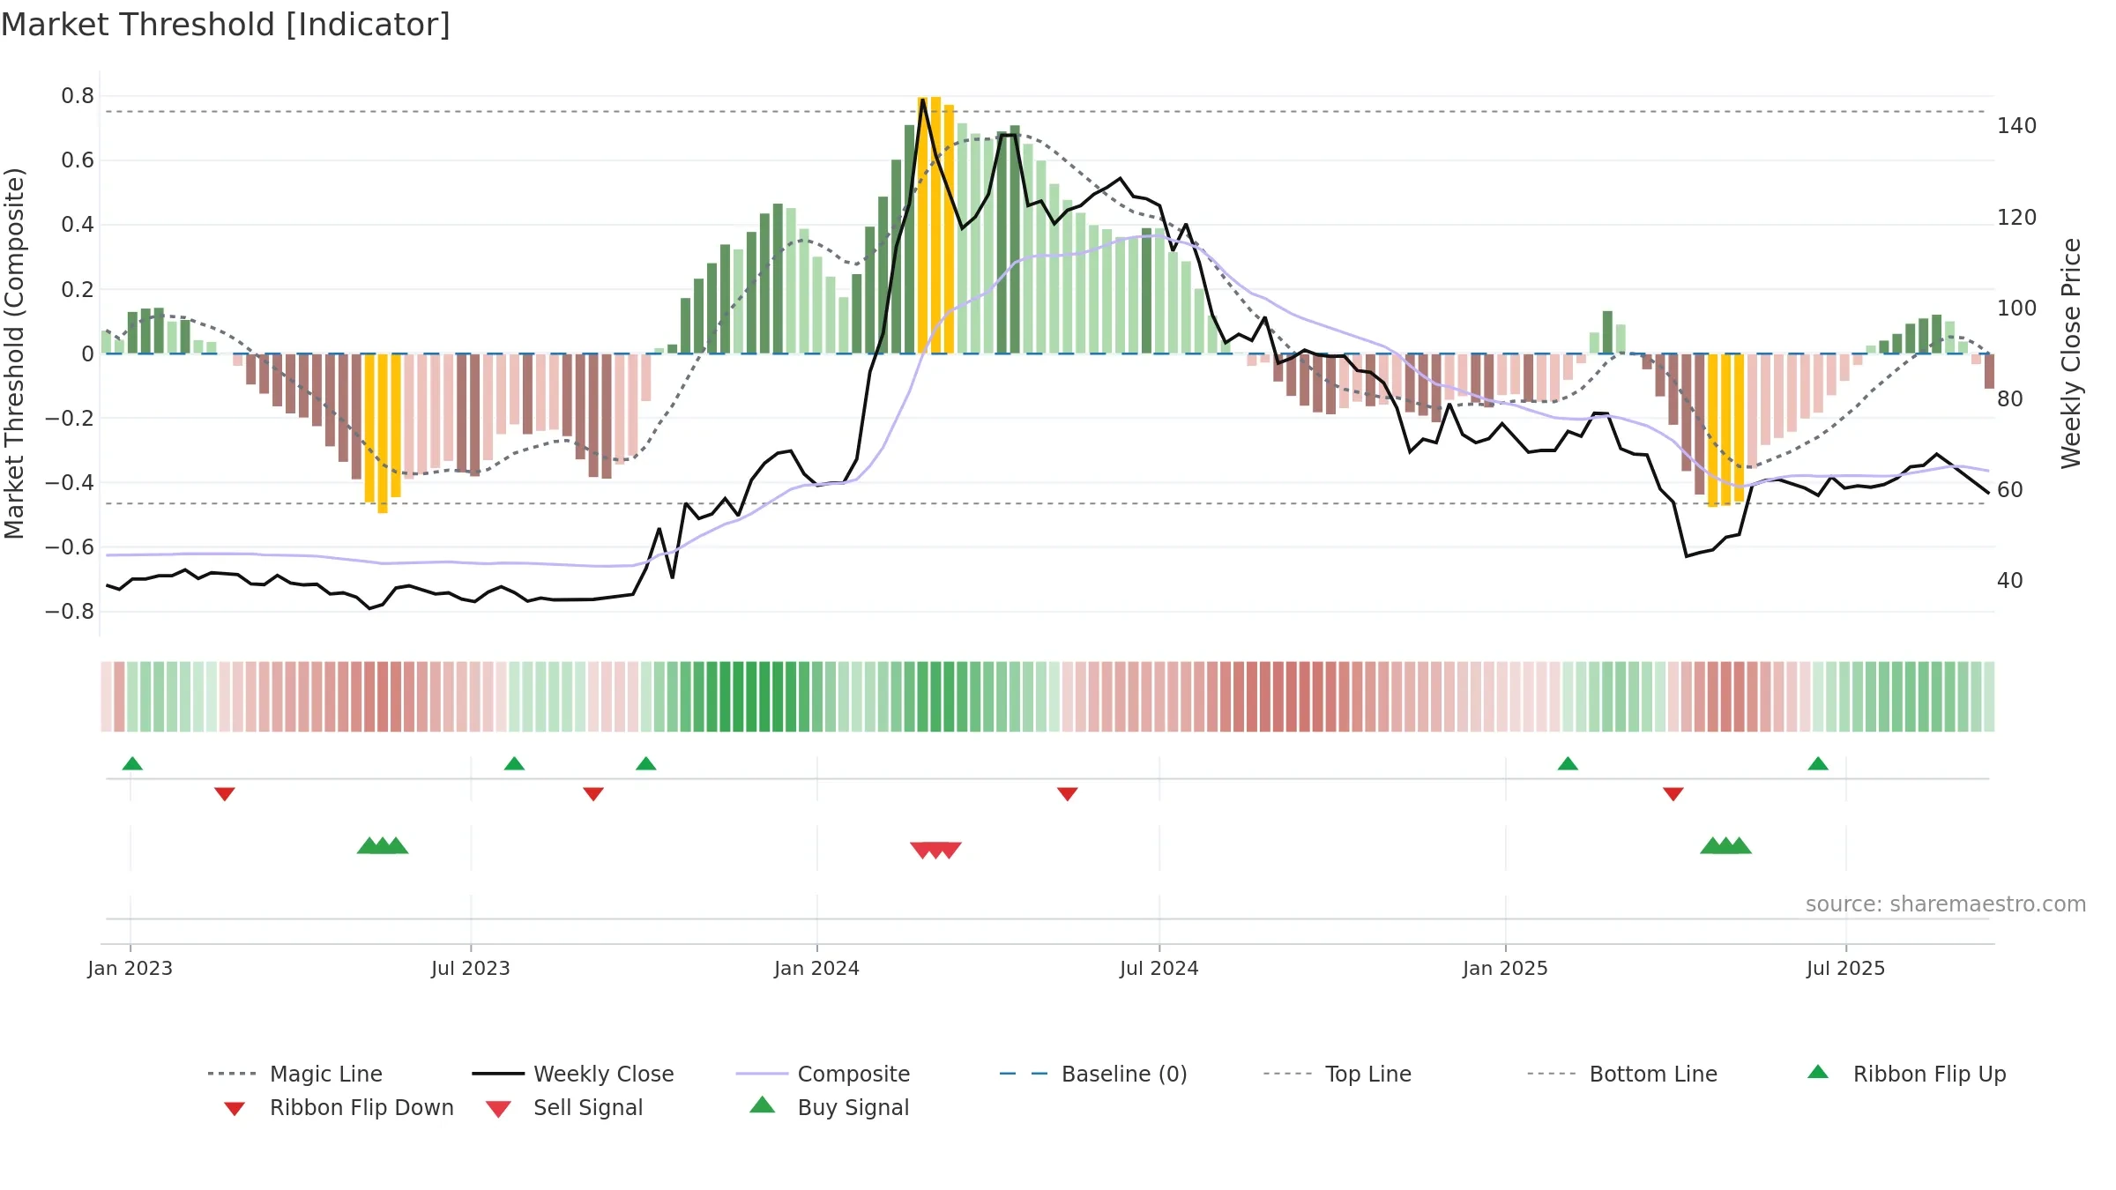Toggle the Ribbon Flip Up legend entry
The width and height of the screenshot is (2116, 1190).
coord(1906,1074)
